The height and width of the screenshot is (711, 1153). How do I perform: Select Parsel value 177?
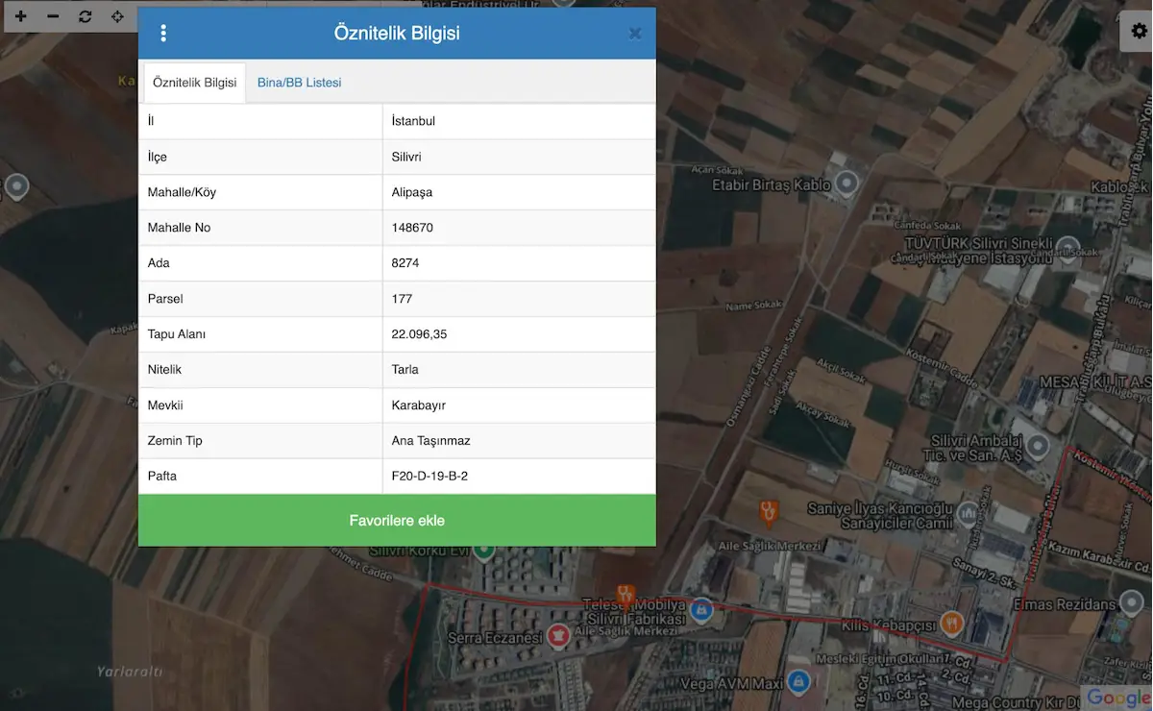[519, 299]
